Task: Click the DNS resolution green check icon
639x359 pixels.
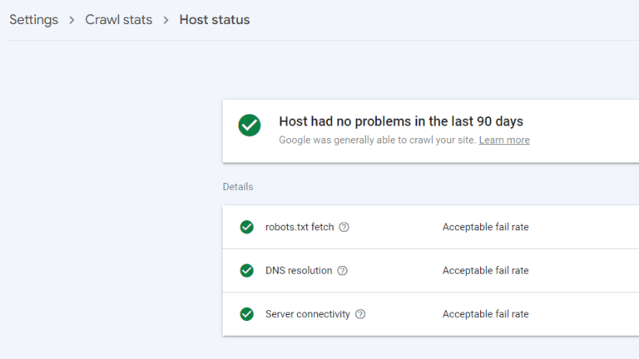Action: tap(247, 270)
